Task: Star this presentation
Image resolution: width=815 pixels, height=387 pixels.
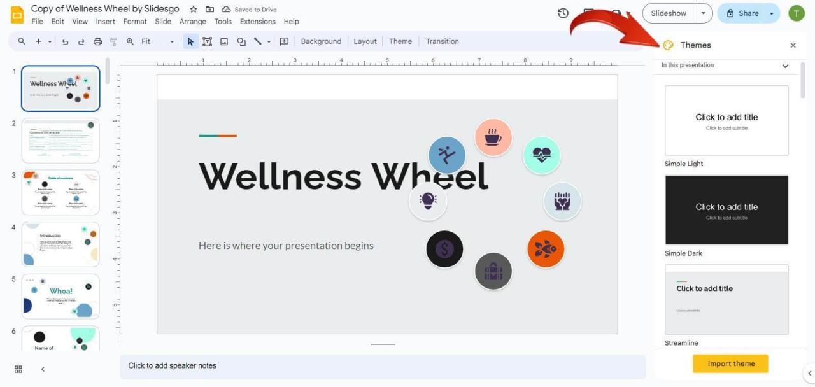Action: click(193, 9)
